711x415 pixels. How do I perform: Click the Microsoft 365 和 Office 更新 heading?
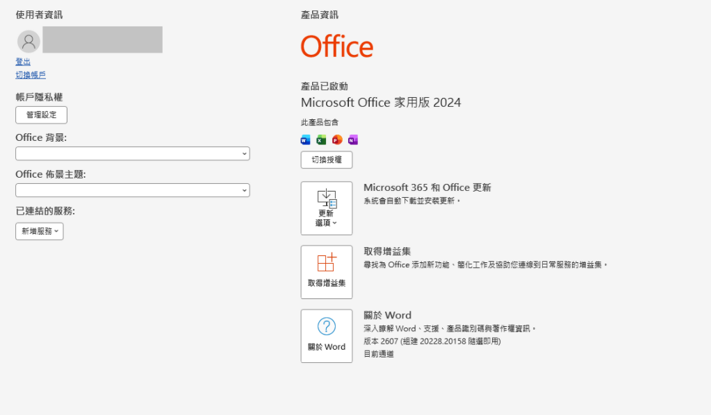tap(427, 187)
